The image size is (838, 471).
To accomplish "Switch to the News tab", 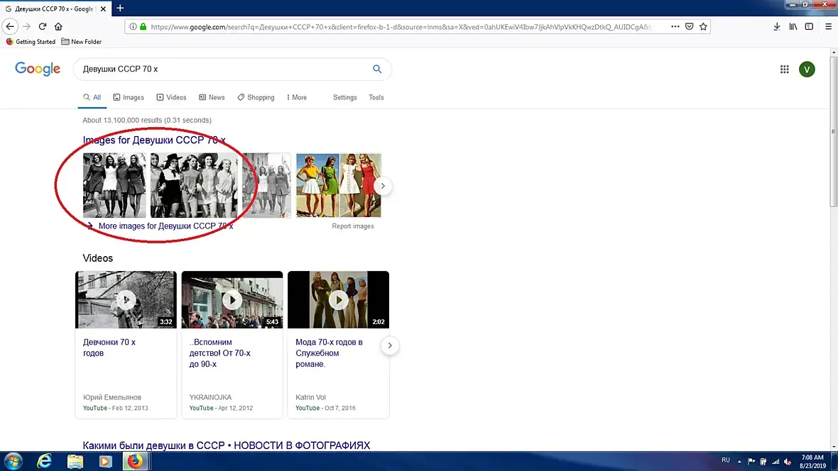I will 212,97.
